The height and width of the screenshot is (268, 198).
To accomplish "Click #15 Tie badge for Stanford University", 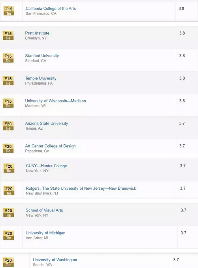I will tap(8, 58).
